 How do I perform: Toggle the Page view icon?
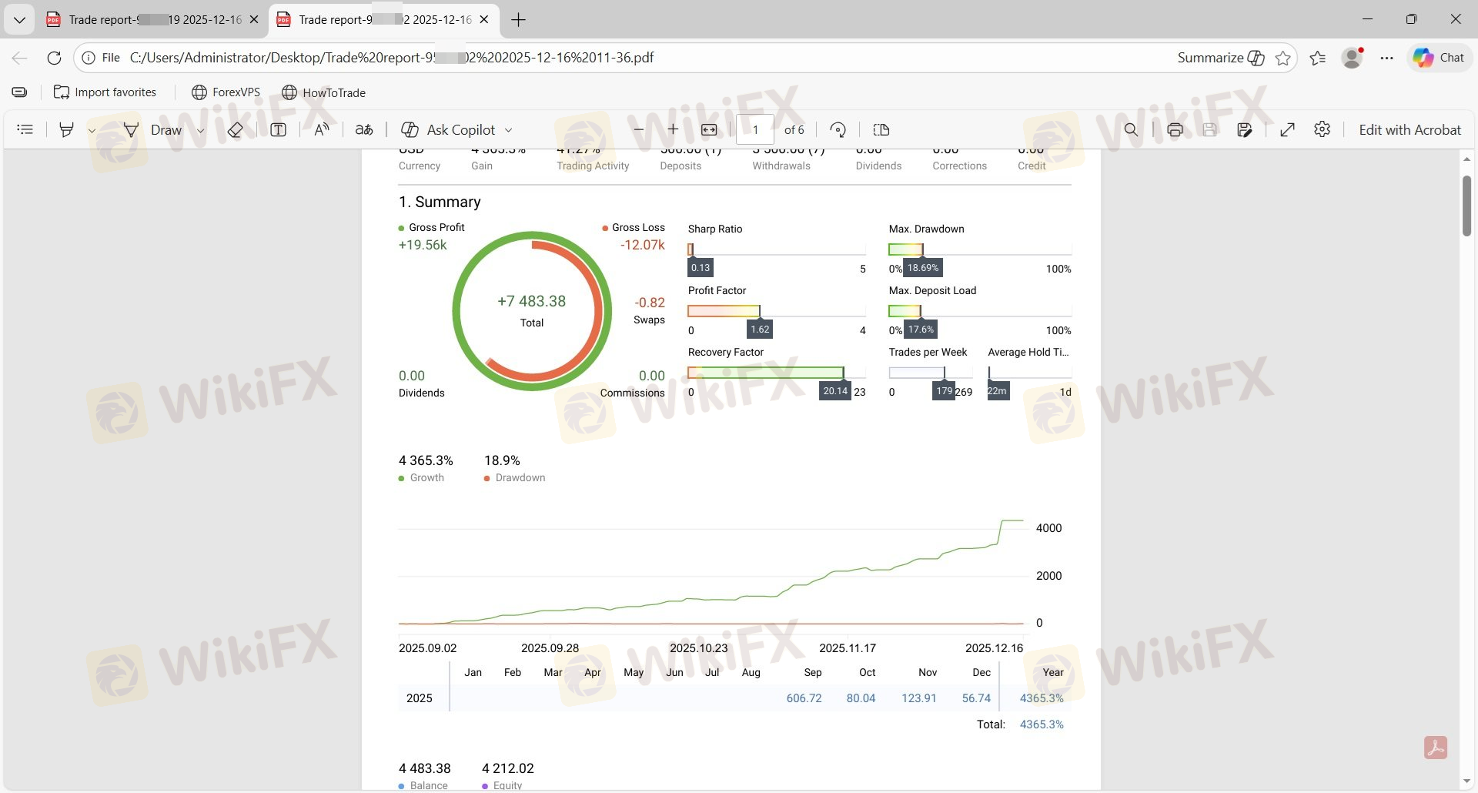pyautogui.click(x=881, y=130)
